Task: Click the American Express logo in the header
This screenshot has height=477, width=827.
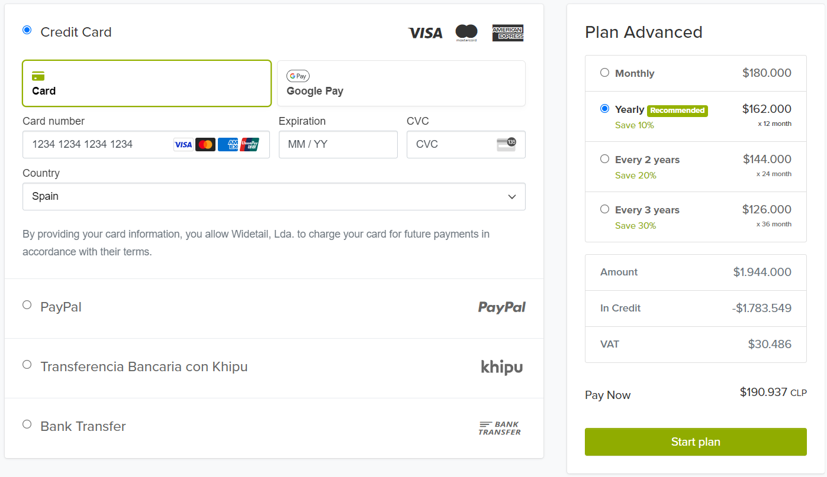Action: pos(508,33)
